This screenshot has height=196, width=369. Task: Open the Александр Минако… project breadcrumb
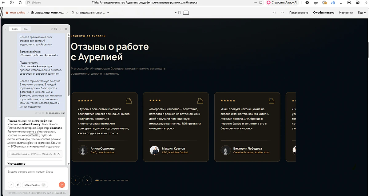pyautogui.click(x=48, y=13)
